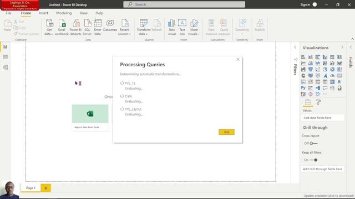Click the Excel workbook ribbon button
Viewport: 355px width, 199px height.
(62, 27)
